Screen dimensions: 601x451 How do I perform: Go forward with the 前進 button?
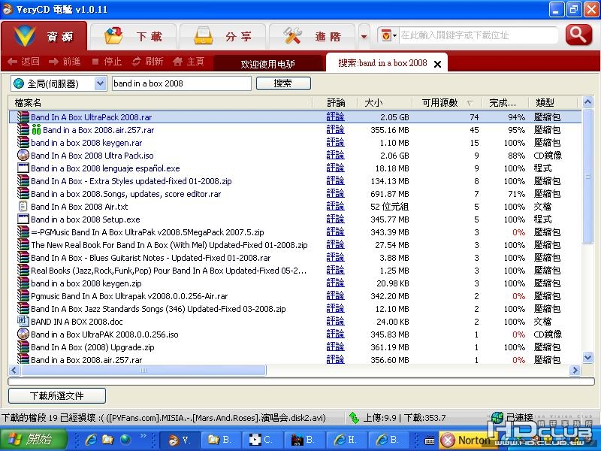tap(65, 62)
